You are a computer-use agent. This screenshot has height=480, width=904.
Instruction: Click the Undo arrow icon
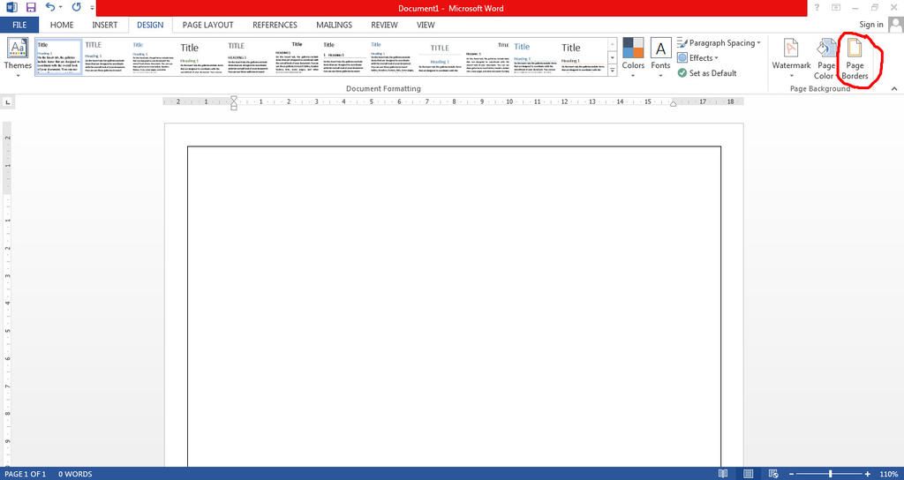(50, 7)
